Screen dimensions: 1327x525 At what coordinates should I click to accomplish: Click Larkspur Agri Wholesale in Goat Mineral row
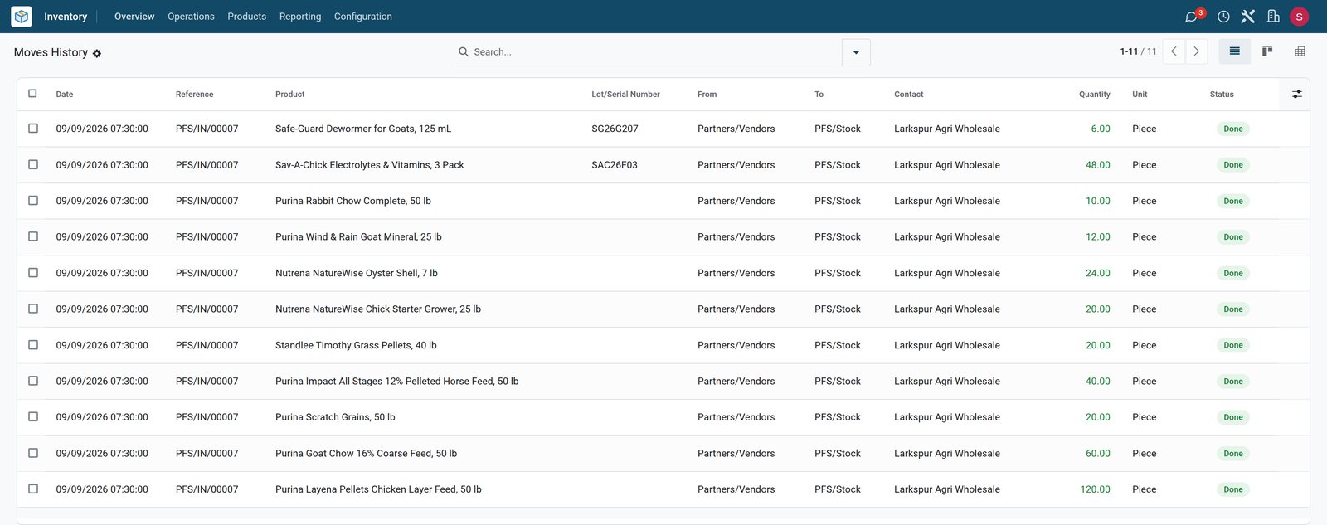(x=947, y=237)
